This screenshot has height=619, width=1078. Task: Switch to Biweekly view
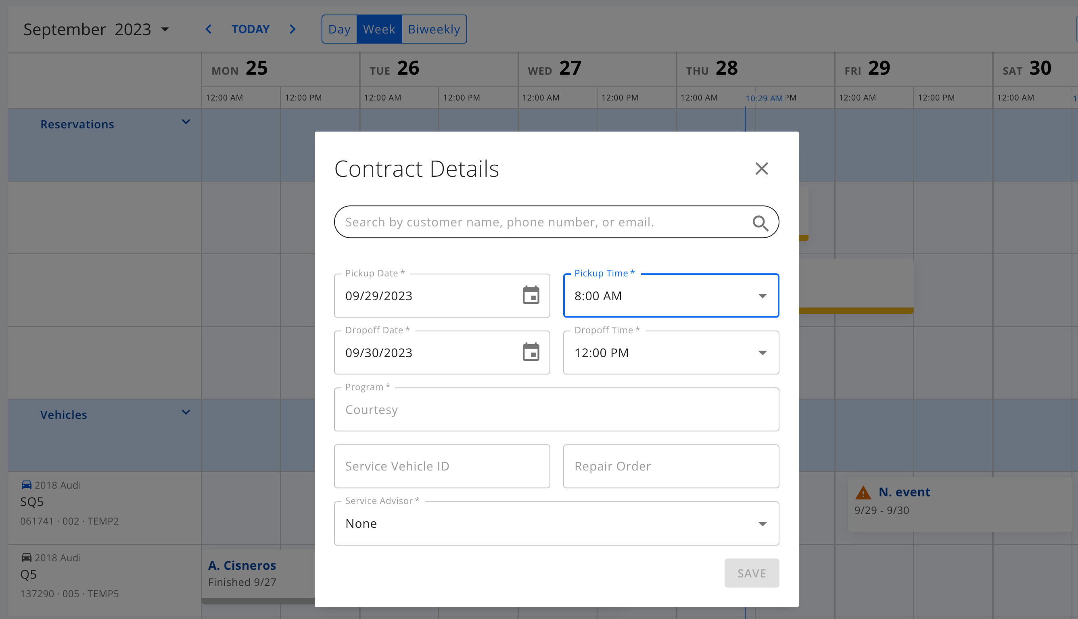tap(434, 29)
